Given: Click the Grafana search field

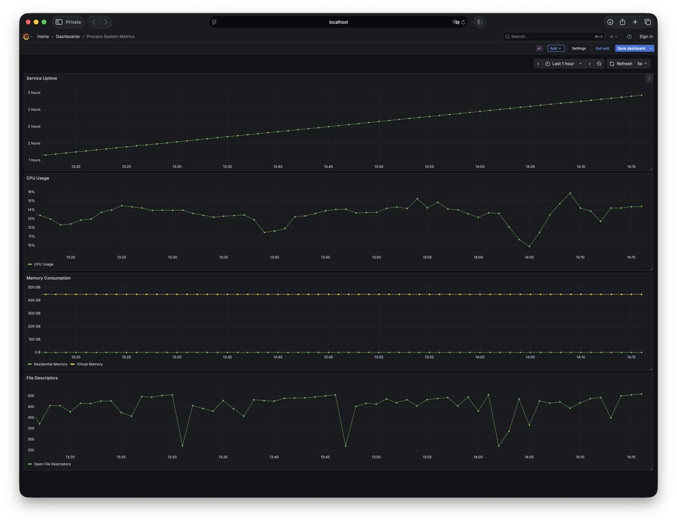Looking at the screenshot, I should point(553,37).
